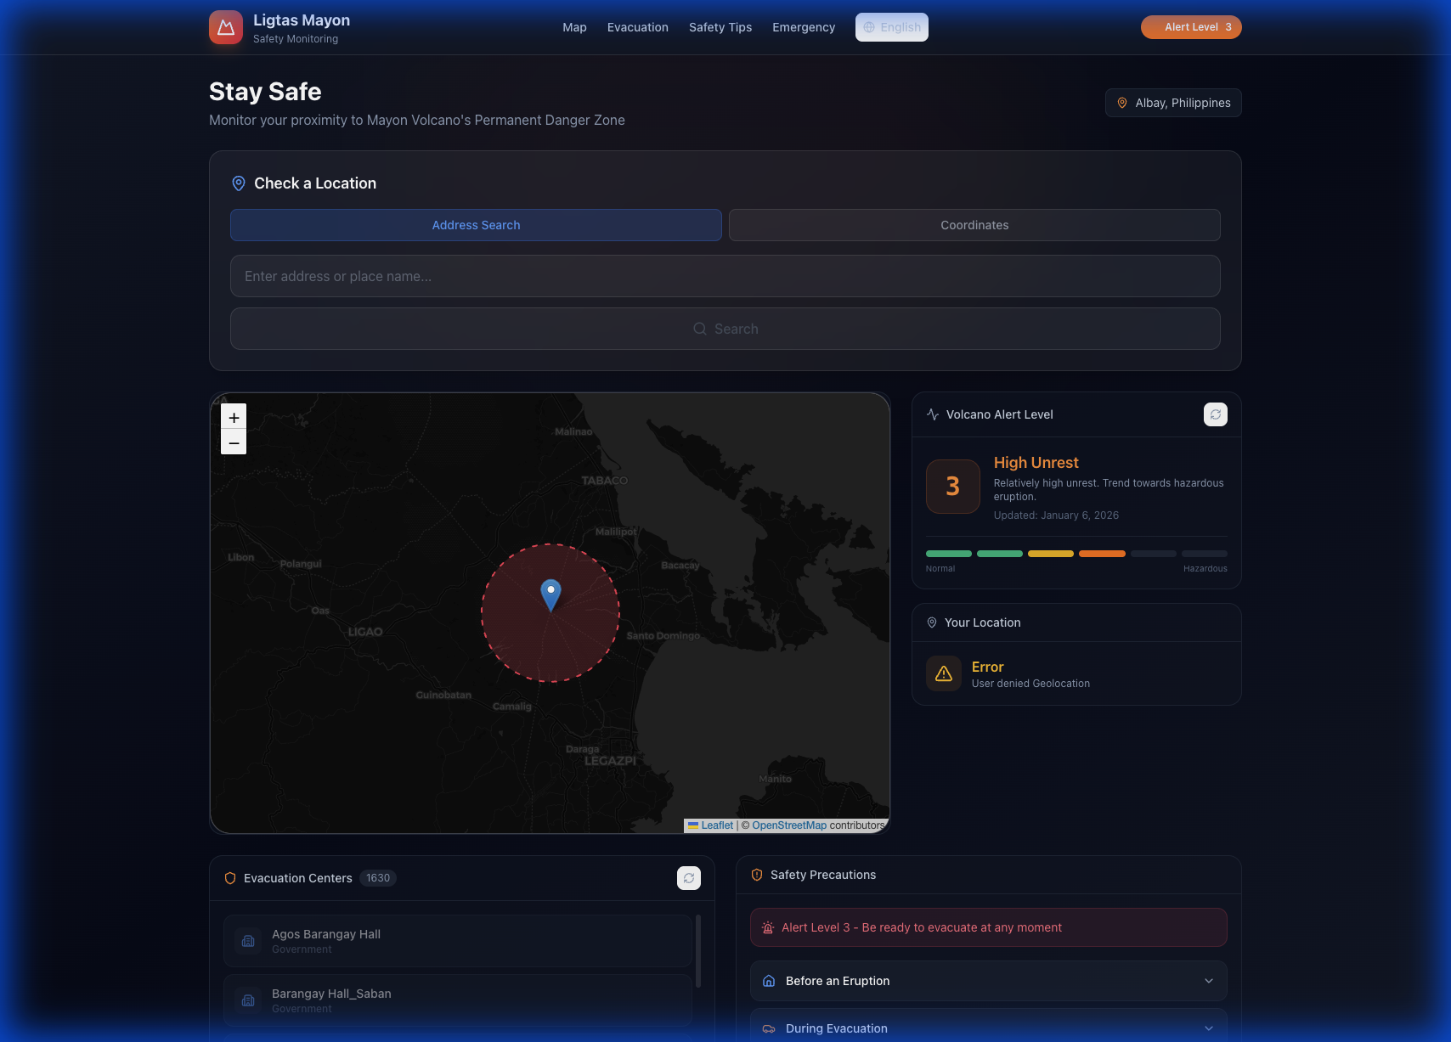Expand the Before an Eruption section
Image resolution: width=1451 pixels, height=1042 pixels.
click(988, 981)
